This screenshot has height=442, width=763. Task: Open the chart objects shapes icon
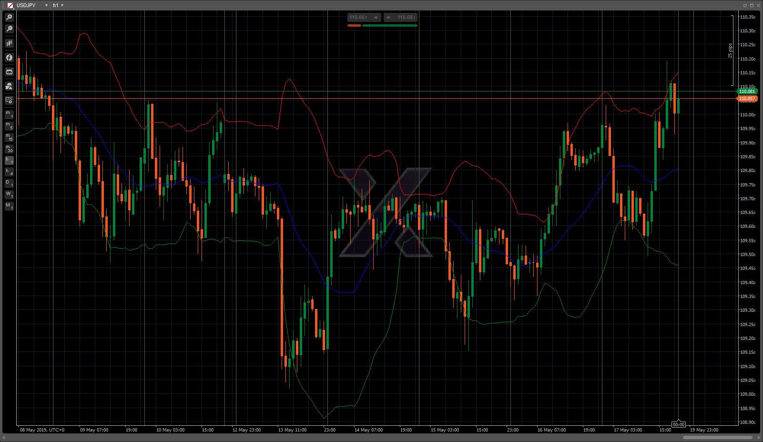click(x=9, y=86)
